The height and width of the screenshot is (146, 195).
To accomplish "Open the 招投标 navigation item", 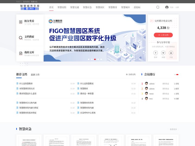I will (x=137, y=7).
